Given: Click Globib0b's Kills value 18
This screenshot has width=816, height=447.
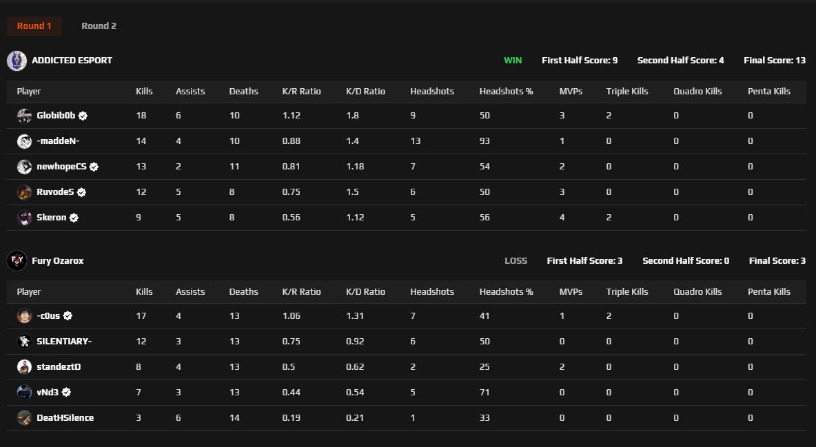Looking at the screenshot, I should coord(141,116).
